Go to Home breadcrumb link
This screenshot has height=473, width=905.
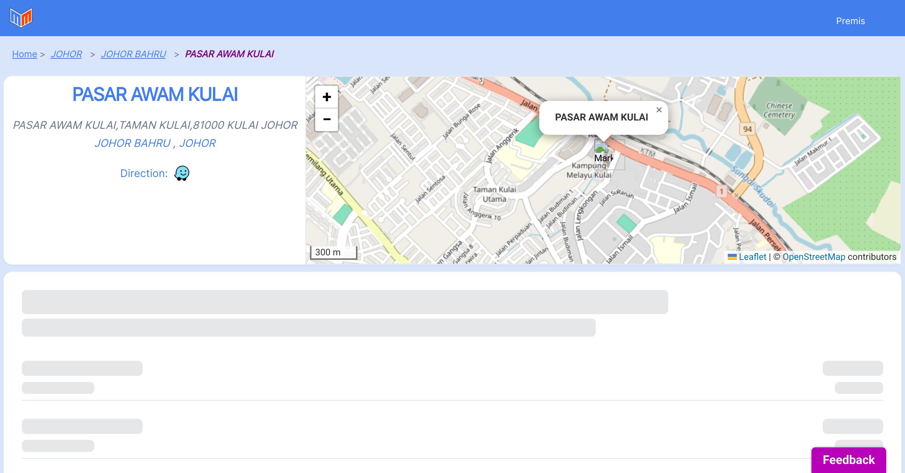point(25,54)
